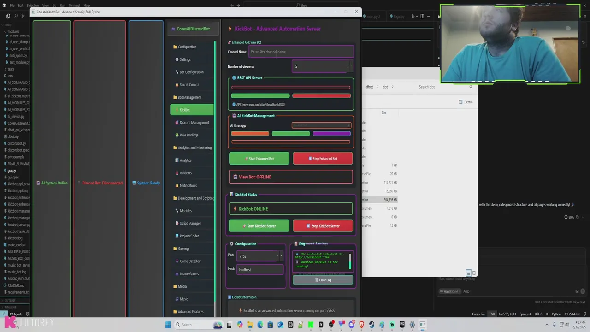Click red REST API Server button
This screenshot has width=590, height=332.
point(321,96)
